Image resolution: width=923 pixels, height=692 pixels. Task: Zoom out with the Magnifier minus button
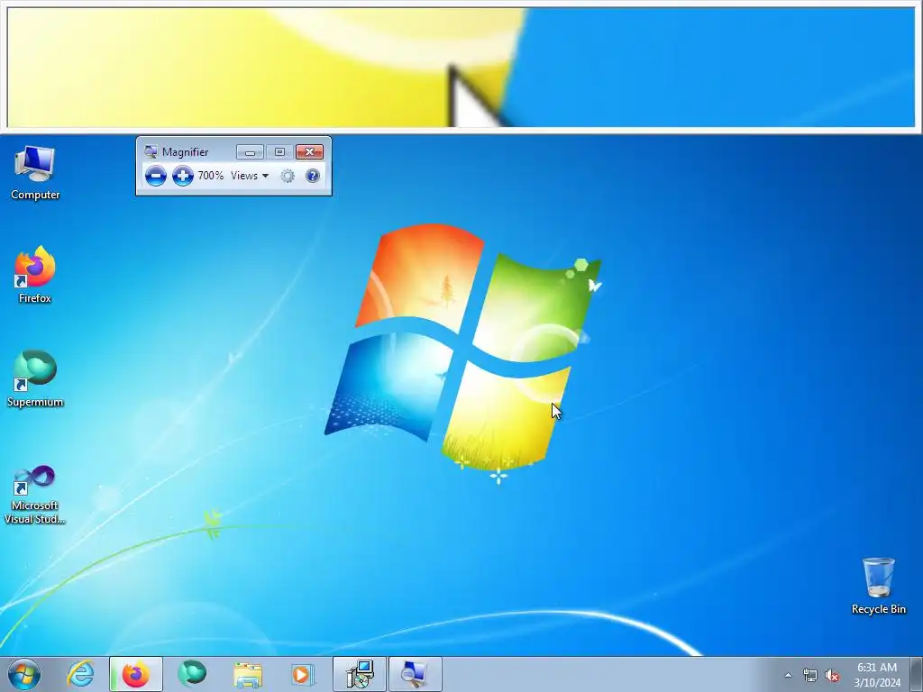pos(155,176)
